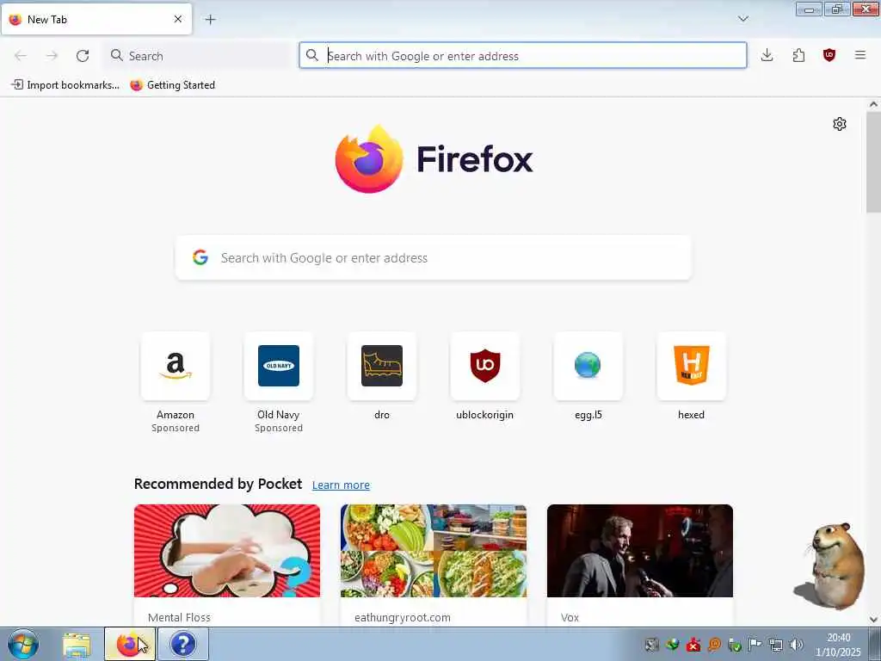The width and height of the screenshot is (881, 661).
Task: Click the Firefox logo on page
Action: (x=434, y=159)
